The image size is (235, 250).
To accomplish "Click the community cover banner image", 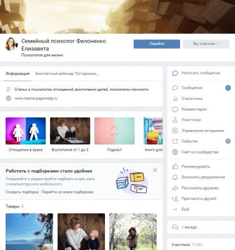I will click(x=117, y=17).
